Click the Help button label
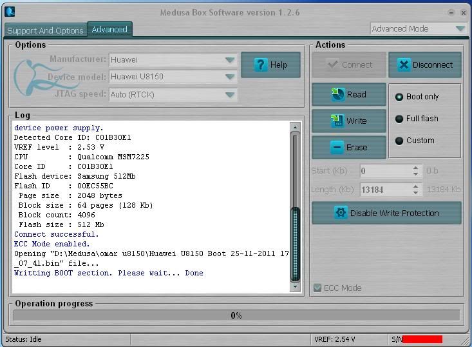This screenshot has height=347, width=472. (x=278, y=64)
